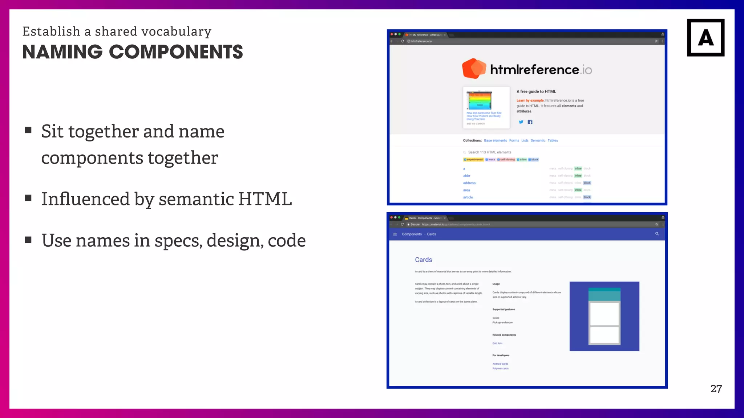Screen dimensions: 744x418
Task: Click the 'A free guide to HTML' heading
Action: (536, 91)
